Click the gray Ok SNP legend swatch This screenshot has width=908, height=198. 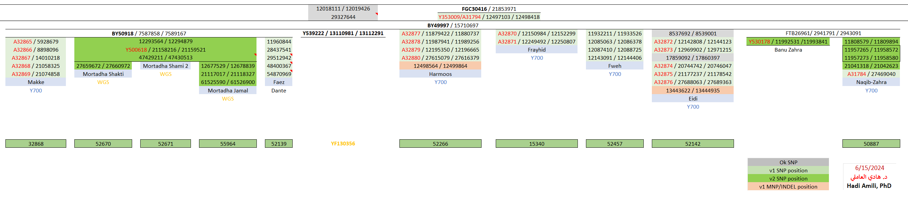pyautogui.click(x=788, y=162)
